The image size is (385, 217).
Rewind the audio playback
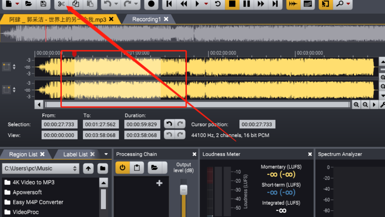tap(184, 4)
